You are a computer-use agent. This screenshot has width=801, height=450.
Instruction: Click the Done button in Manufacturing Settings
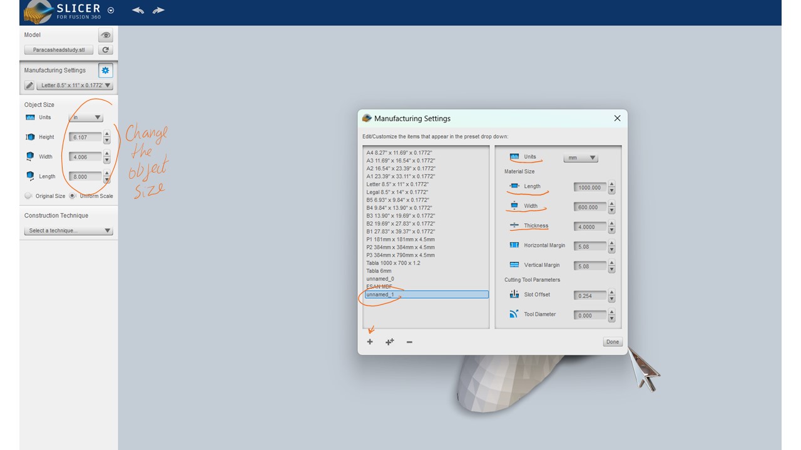[613, 342]
